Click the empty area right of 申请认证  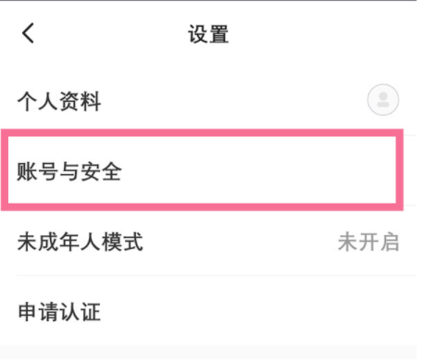pos(258,312)
